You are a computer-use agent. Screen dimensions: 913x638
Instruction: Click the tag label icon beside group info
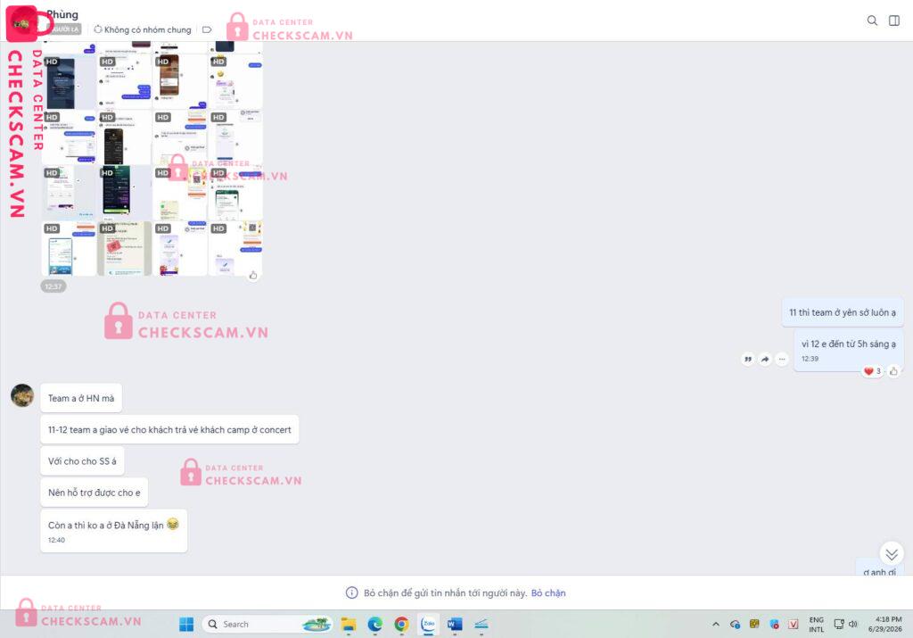pos(207,29)
